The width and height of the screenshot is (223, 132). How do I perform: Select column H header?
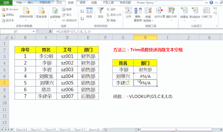click(145, 38)
